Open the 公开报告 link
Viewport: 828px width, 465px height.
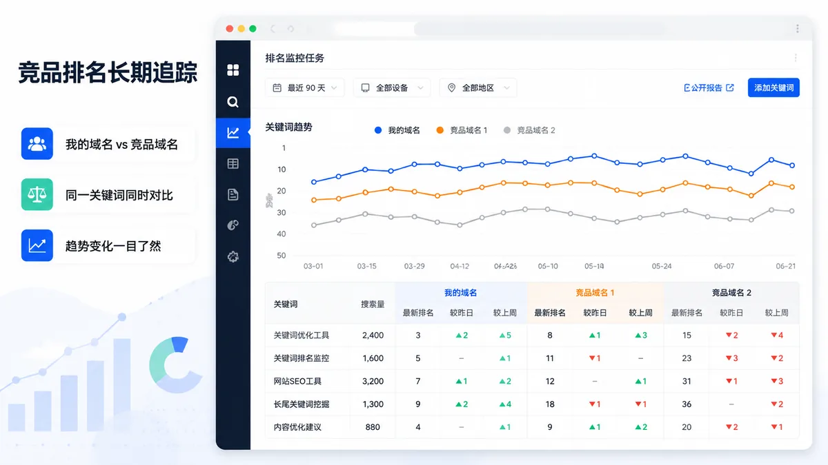(x=709, y=88)
